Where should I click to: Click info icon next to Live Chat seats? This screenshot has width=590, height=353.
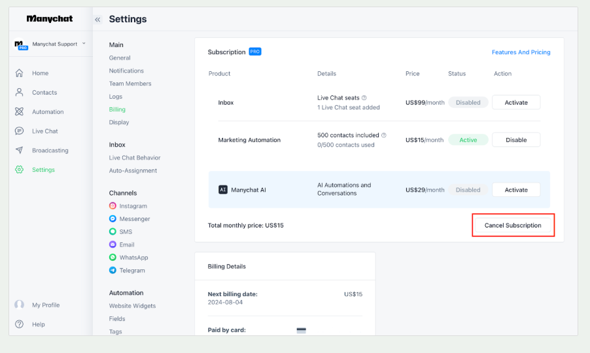364,98
